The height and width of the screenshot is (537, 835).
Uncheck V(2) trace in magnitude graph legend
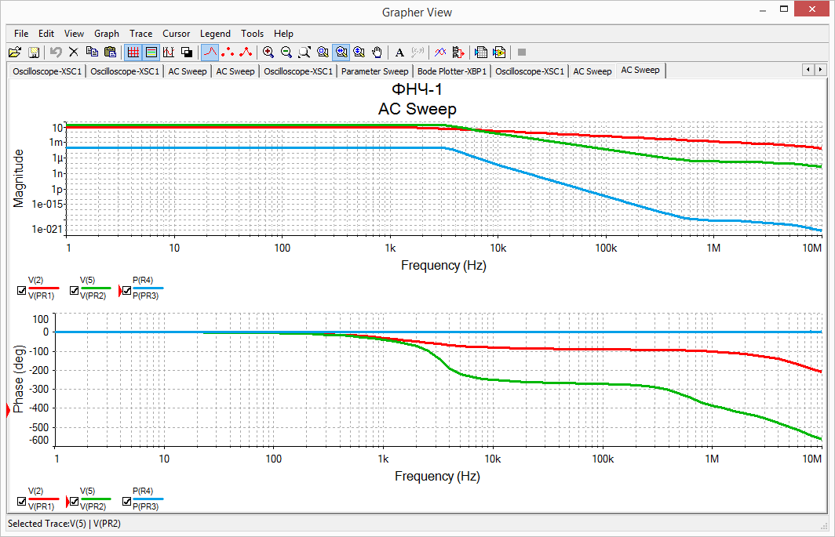tap(22, 291)
